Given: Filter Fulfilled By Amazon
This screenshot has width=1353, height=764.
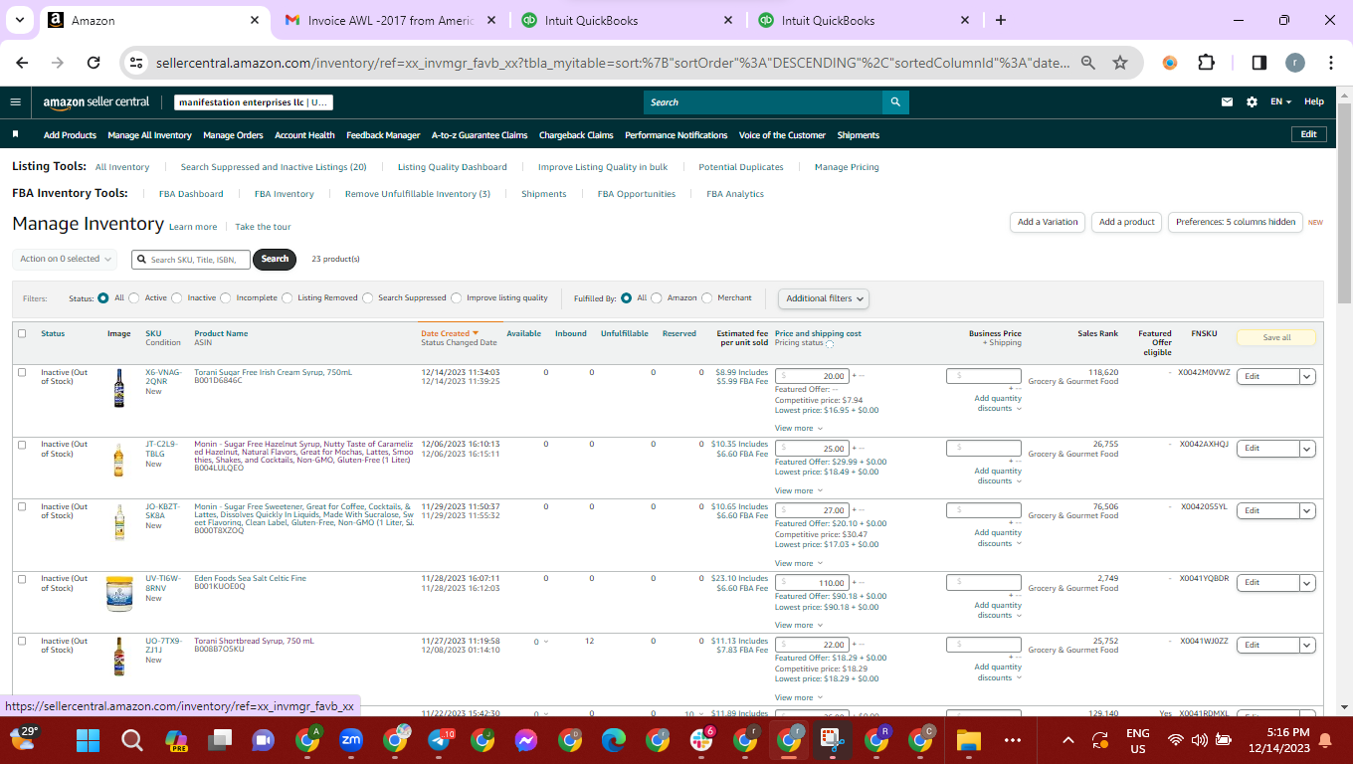Looking at the screenshot, I should [x=657, y=297].
